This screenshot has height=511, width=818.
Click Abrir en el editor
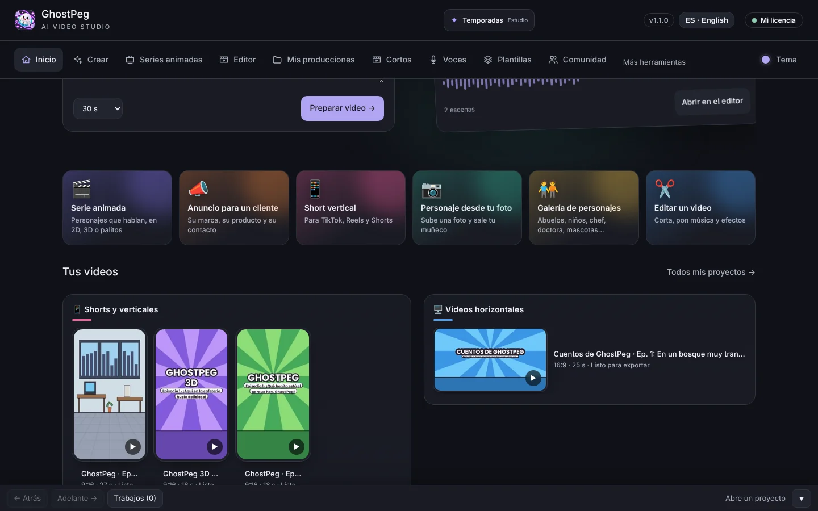pos(712,101)
